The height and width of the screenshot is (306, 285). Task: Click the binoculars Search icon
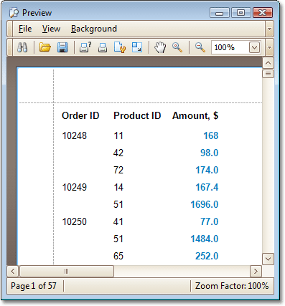(x=22, y=47)
